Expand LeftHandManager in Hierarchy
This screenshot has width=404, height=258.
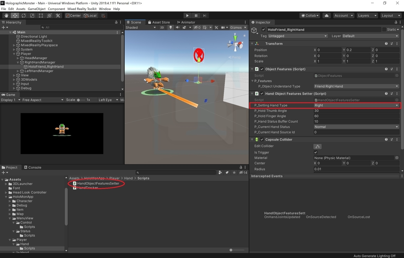pyautogui.click(x=18, y=71)
